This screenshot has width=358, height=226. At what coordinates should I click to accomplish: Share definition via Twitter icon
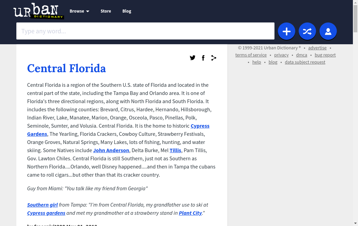tap(193, 58)
